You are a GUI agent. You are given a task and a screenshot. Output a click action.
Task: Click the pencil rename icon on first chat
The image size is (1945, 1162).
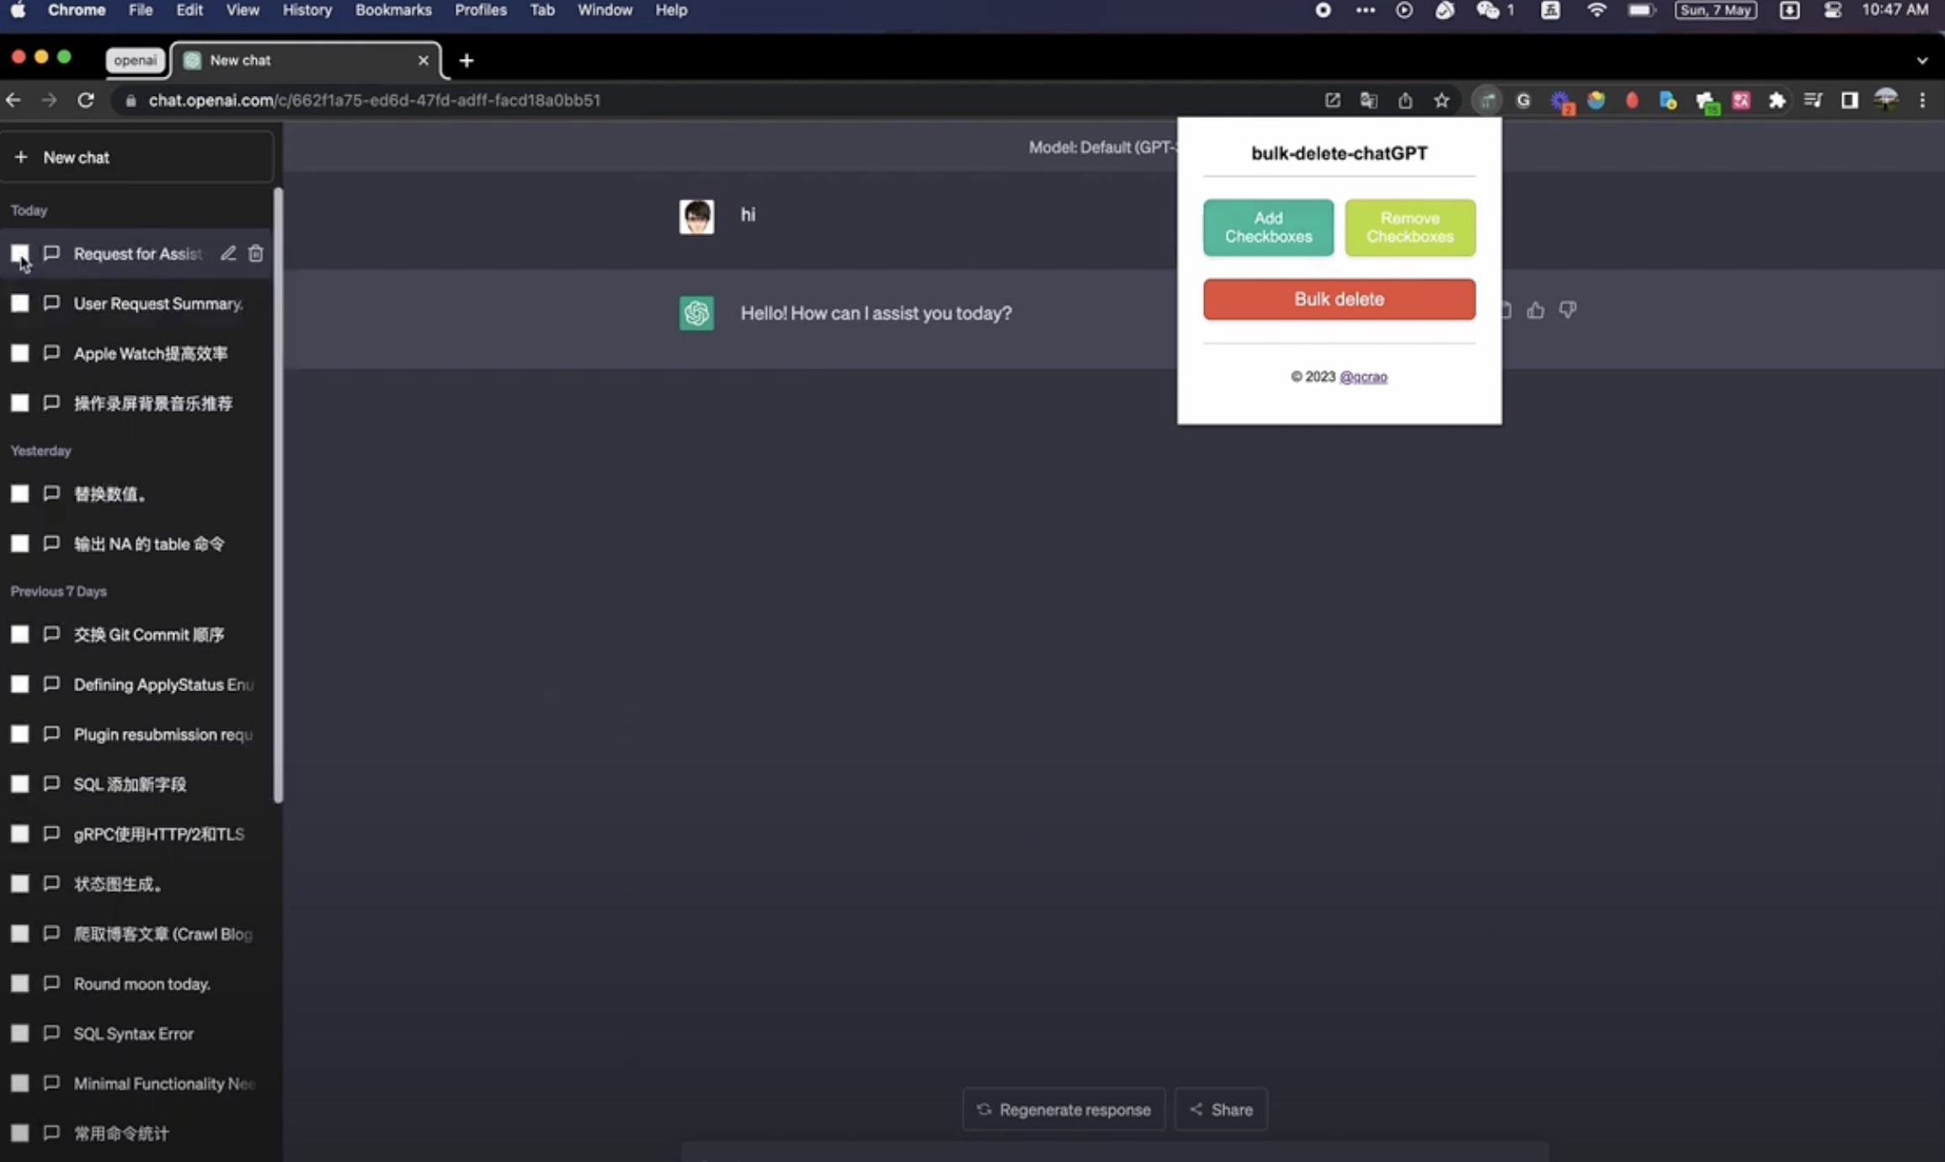(228, 253)
